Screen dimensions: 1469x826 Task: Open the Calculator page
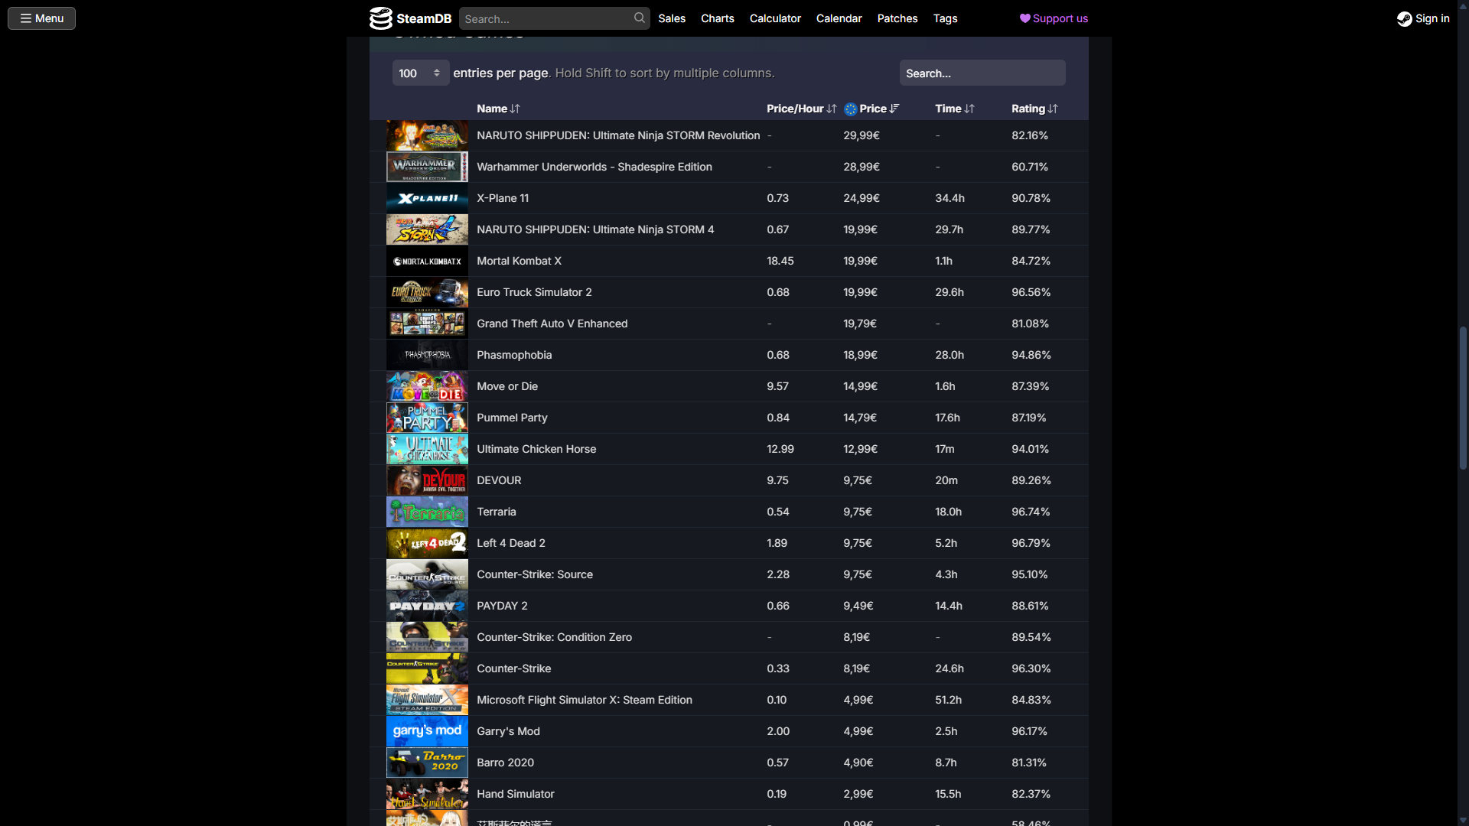pyautogui.click(x=775, y=18)
